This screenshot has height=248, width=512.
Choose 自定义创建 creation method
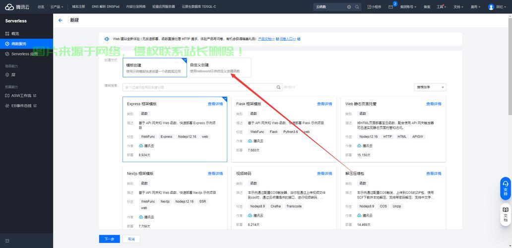[219, 67]
